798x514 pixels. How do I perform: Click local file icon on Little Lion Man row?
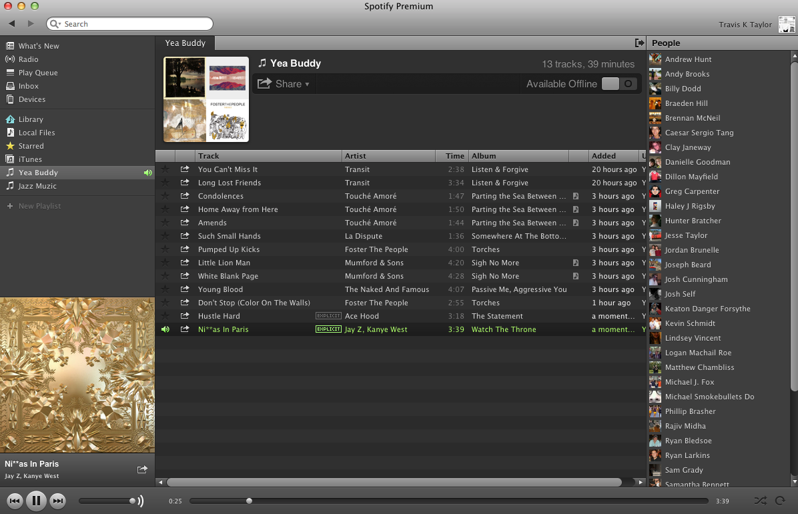click(576, 263)
